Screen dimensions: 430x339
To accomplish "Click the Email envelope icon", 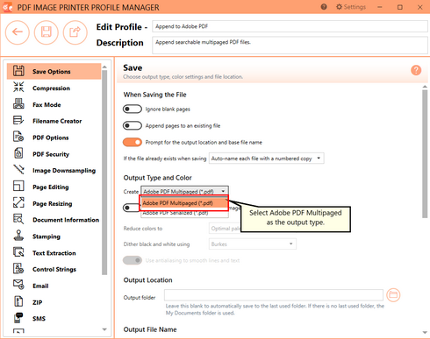I will [x=18, y=285].
